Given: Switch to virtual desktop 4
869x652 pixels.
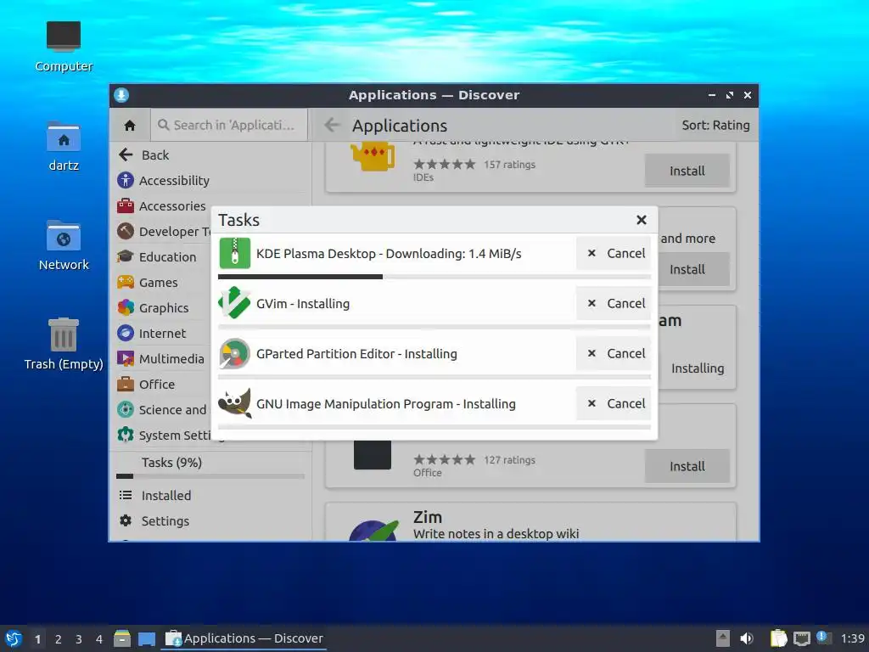Looking at the screenshot, I should (x=99, y=639).
